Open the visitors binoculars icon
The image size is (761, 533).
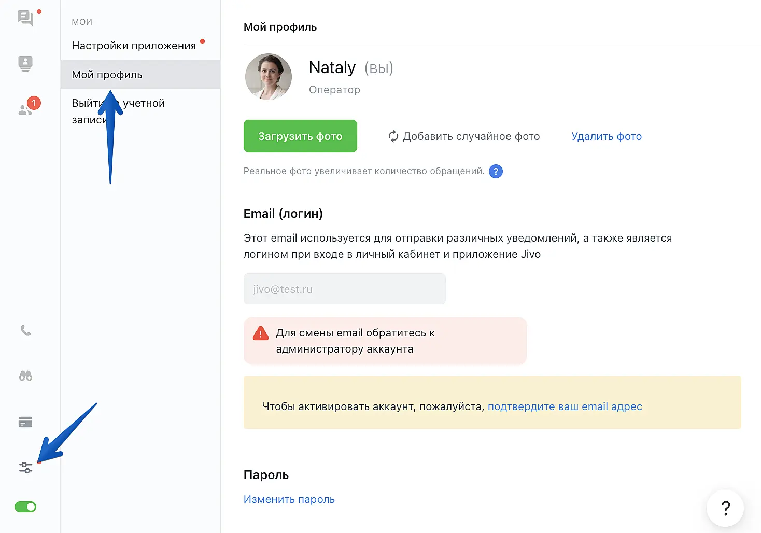pos(25,376)
